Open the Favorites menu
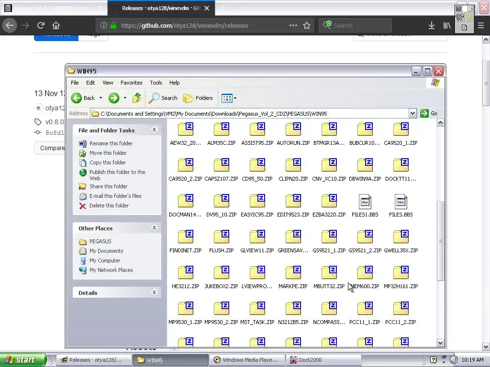 (131, 83)
